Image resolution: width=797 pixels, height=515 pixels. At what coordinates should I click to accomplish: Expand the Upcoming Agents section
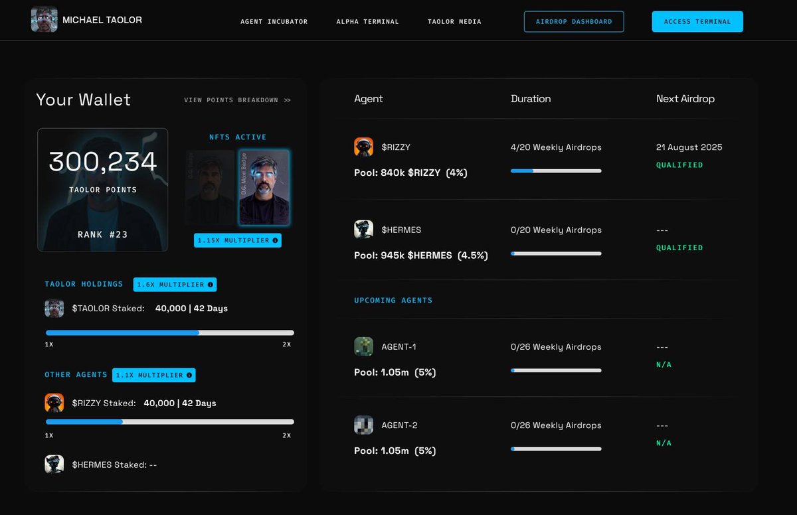pyautogui.click(x=393, y=300)
